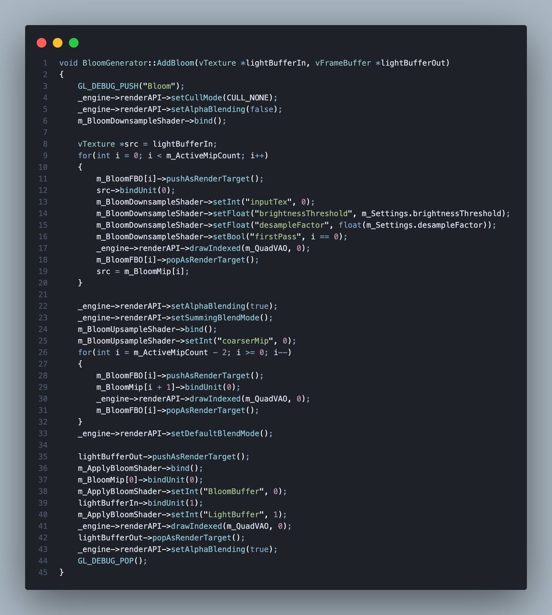
Task: Click 'm_ApplyBloomShader' on line 36
Action: (x=120, y=468)
